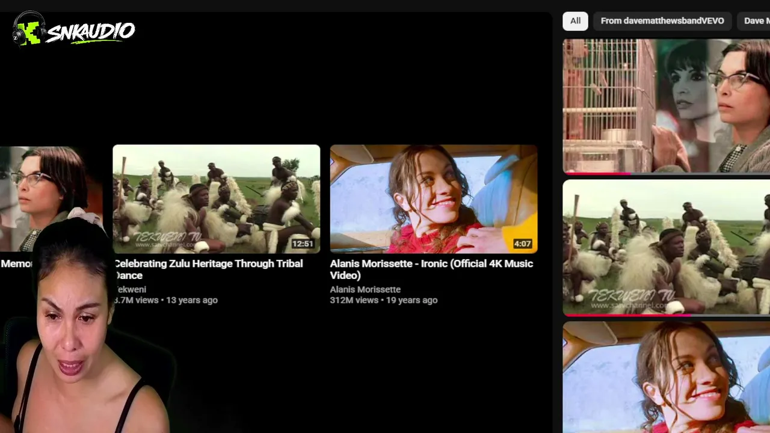The width and height of the screenshot is (770, 433).
Task: Open the Alanis Morissette Ironic thumbnail above its title
Action: click(434, 199)
